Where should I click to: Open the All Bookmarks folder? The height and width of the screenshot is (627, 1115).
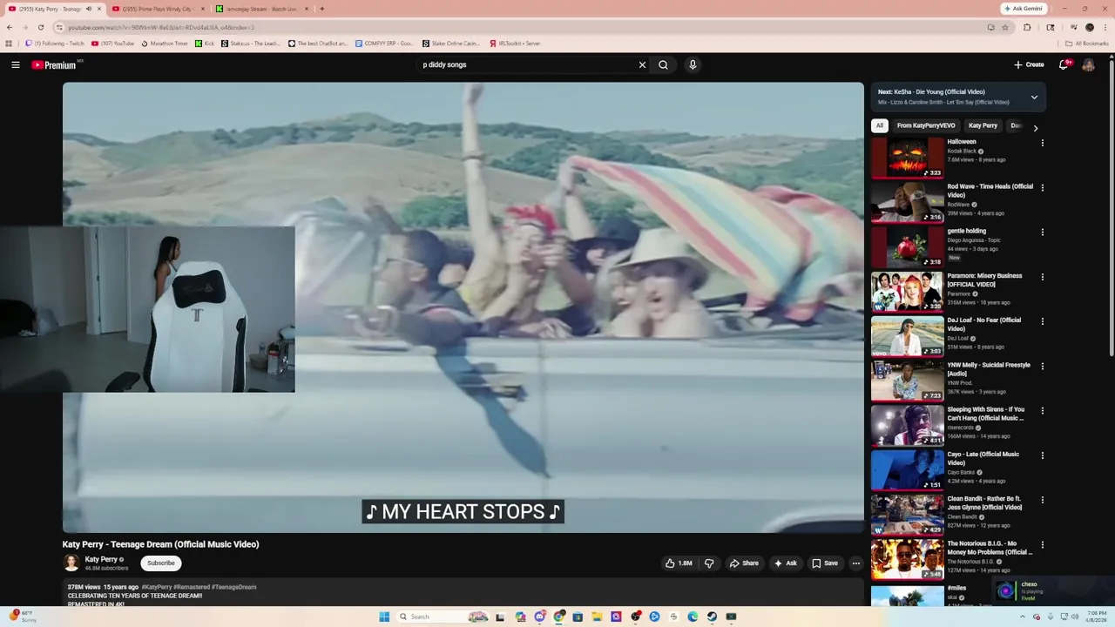[1087, 43]
